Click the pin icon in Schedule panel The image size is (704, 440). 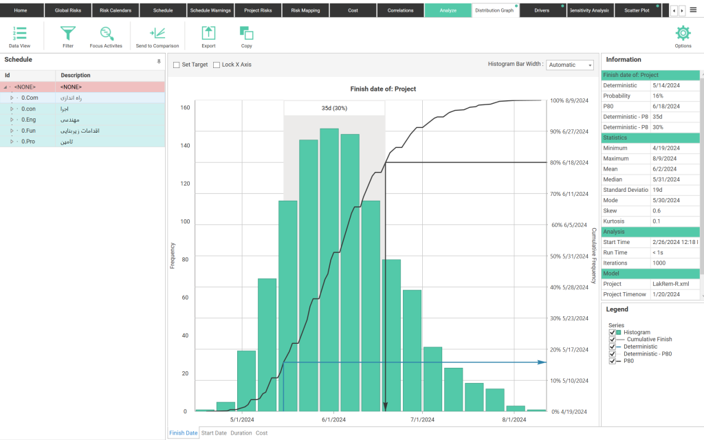click(159, 61)
